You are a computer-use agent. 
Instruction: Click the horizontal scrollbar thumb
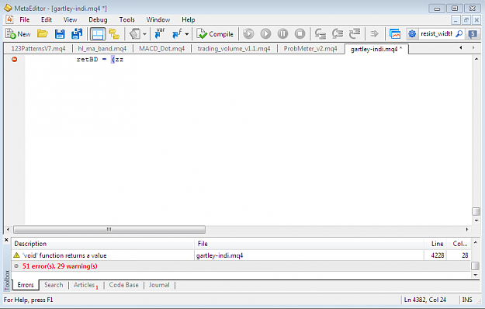click(x=109, y=229)
